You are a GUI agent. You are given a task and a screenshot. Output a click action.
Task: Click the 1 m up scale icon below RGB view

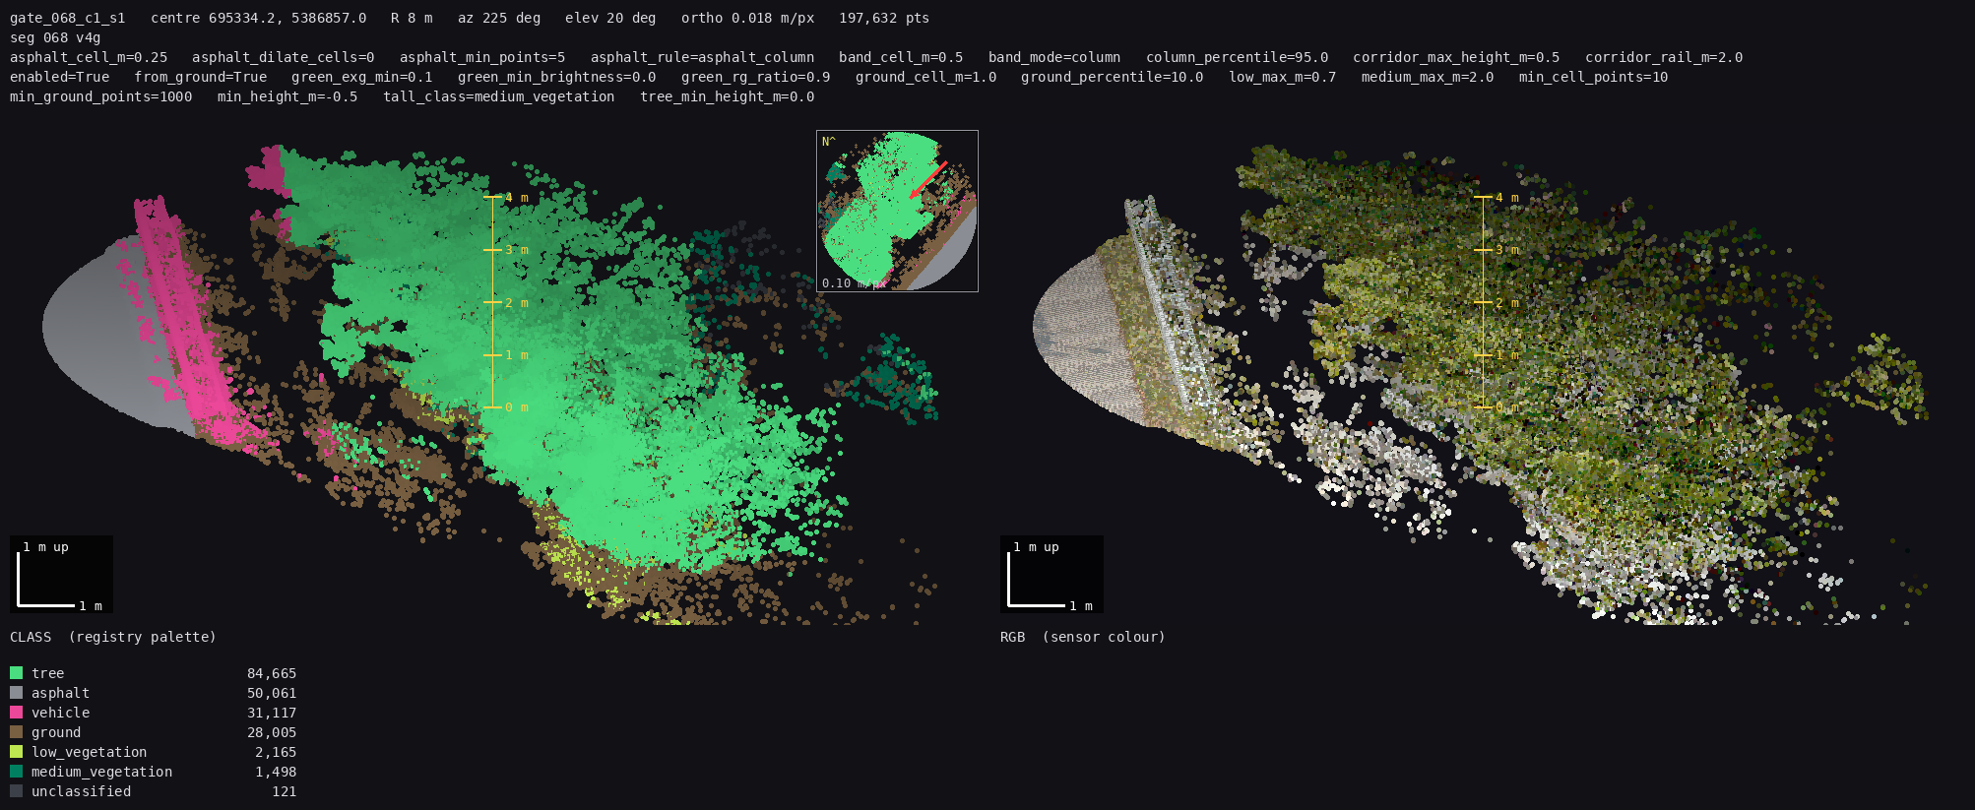coord(1051,575)
